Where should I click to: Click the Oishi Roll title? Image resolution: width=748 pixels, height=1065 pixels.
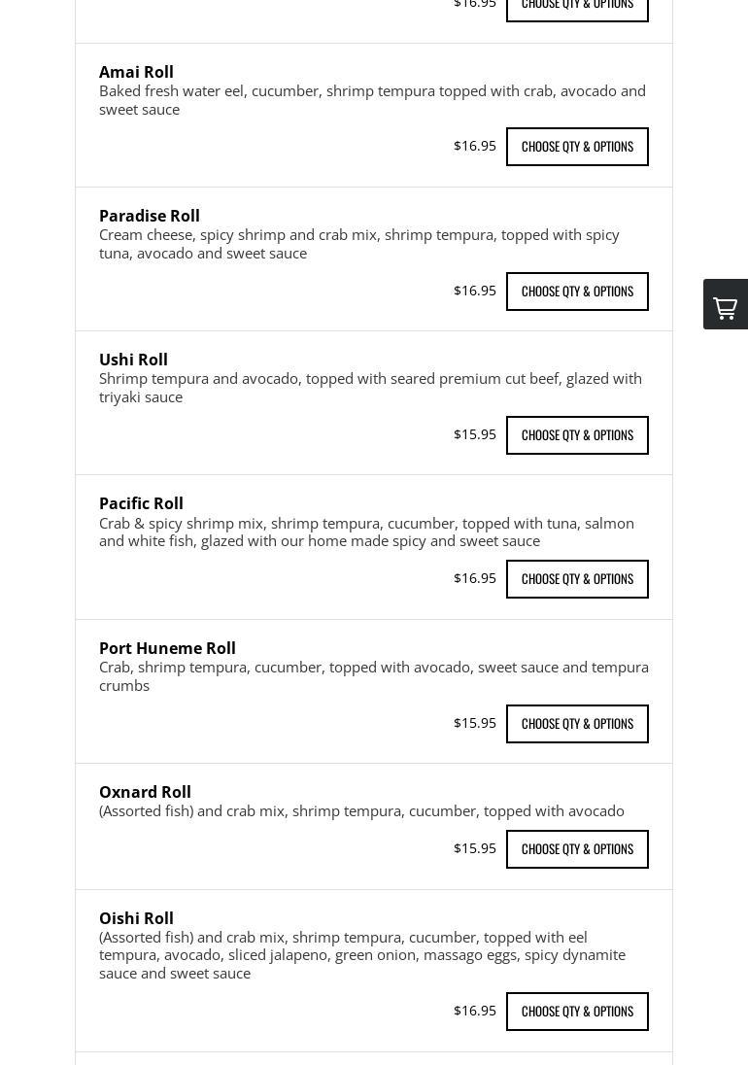pyautogui.click(x=136, y=918)
